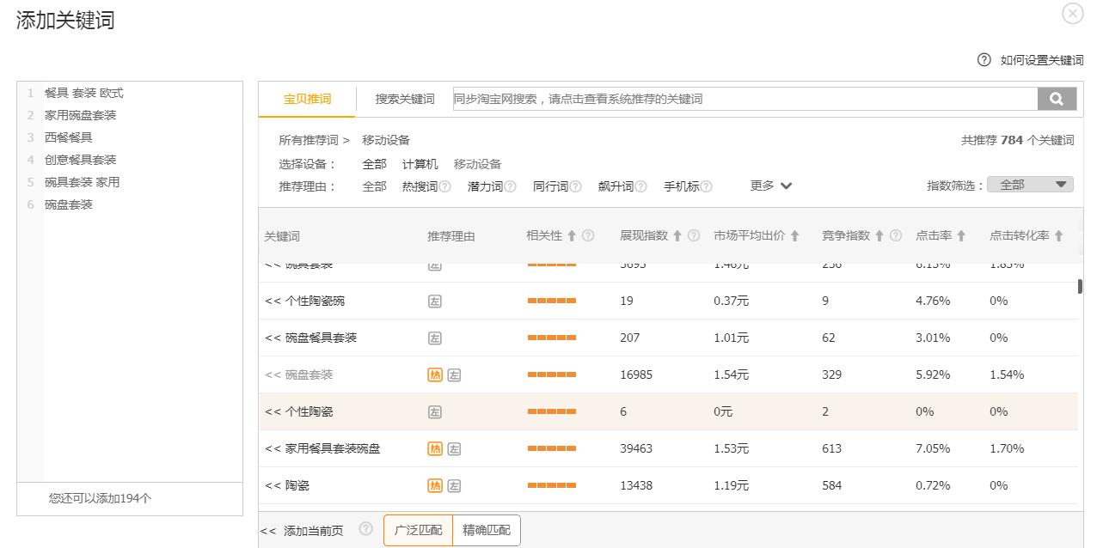Viewport: 1097px width, 548px height.
Task: Click the 热 badge beside 家用餐具套装碗盘
Action: pos(437,448)
